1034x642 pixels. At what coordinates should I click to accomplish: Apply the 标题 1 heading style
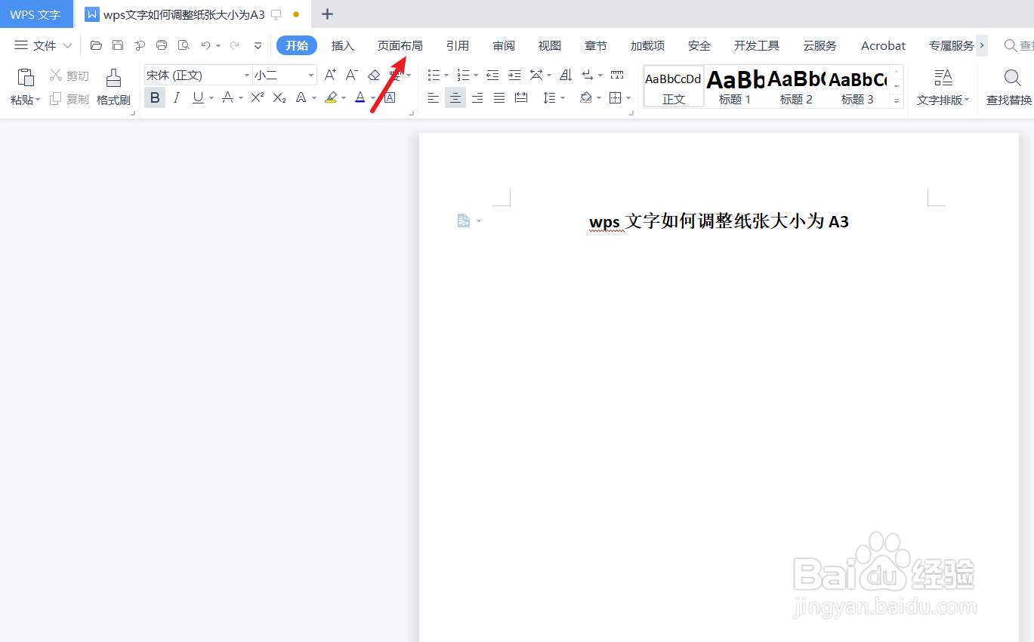pyautogui.click(x=735, y=86)
